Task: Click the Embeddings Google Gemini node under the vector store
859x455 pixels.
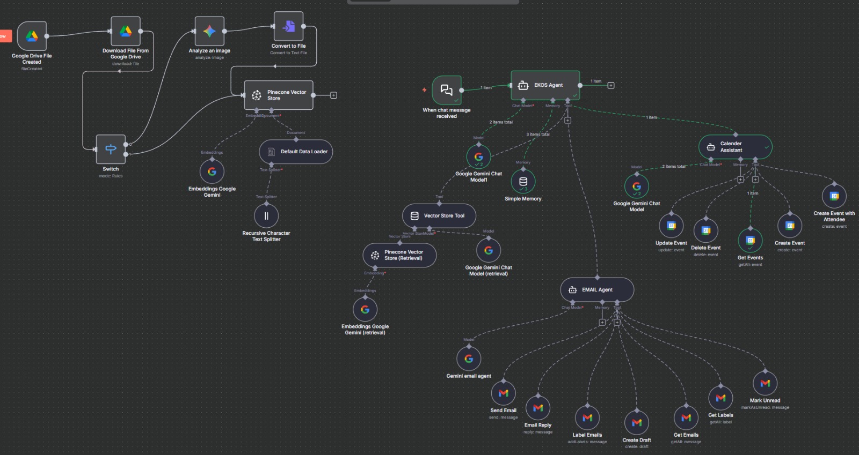Action: (212, 171)
